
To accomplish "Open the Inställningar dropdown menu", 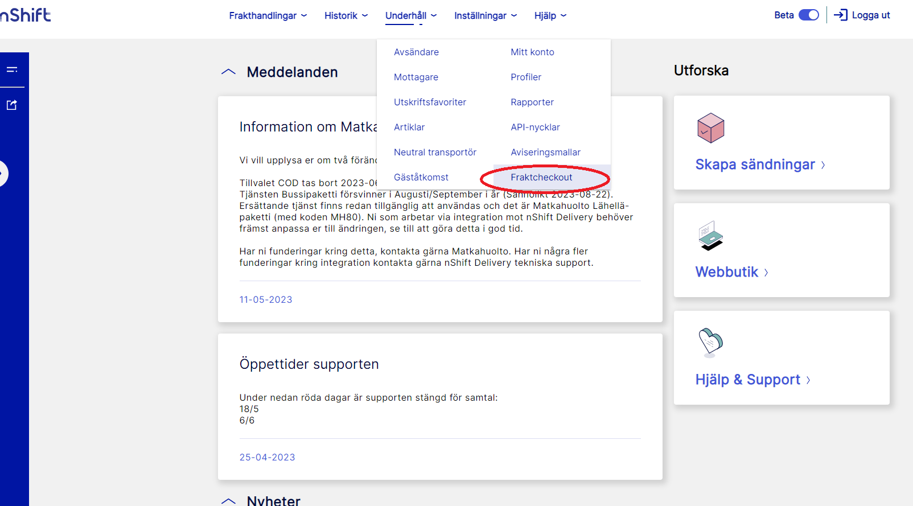I will coord(486,16).
